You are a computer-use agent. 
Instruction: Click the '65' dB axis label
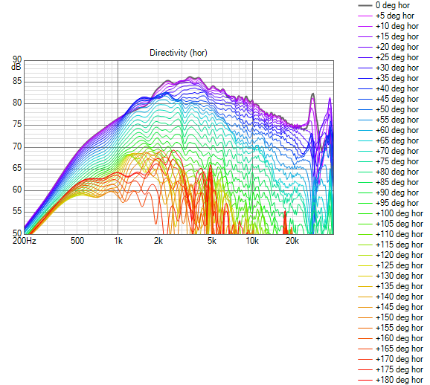point(17,168)
